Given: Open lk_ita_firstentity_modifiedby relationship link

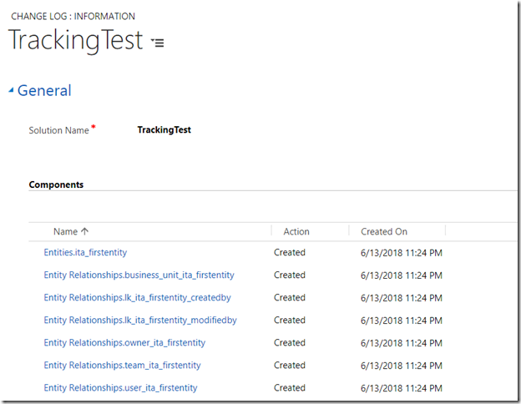Looking at the screenshot, I should [x=140, y=321].
